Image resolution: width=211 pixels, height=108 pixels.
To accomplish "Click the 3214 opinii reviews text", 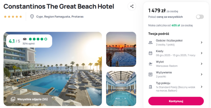I will tap(28, 44).
